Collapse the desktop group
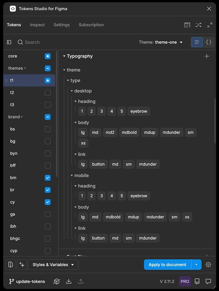The width and height of the screenshot is (219, 291). [72, 91]
